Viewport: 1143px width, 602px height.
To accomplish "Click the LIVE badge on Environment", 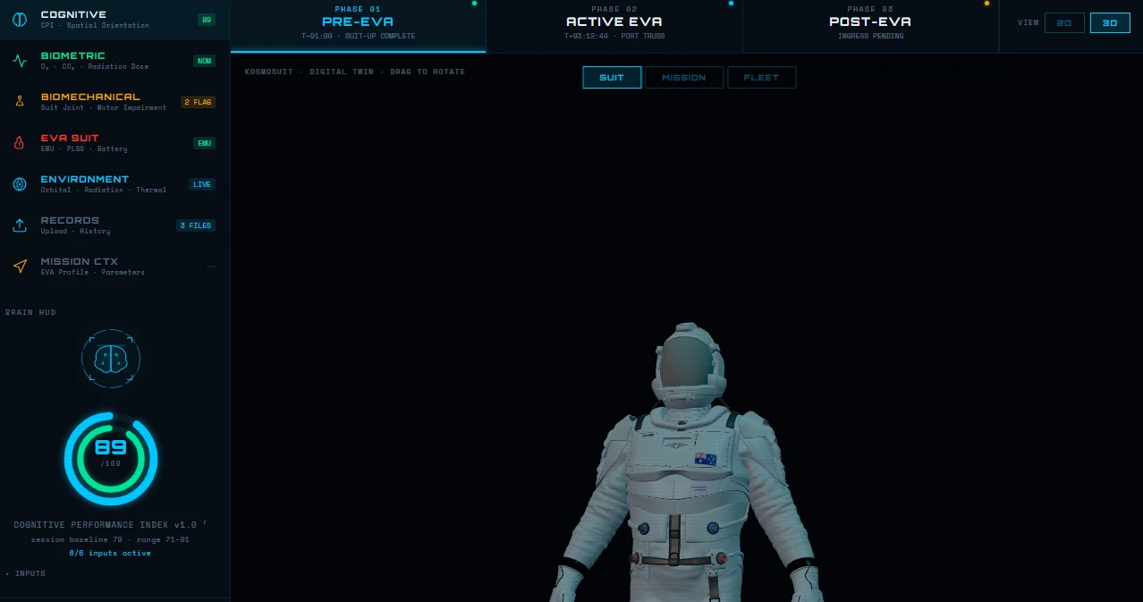I will pyautogui.click(x=202, y=184).
